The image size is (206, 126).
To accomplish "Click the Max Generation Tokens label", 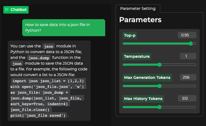I will tap(147, 78).
